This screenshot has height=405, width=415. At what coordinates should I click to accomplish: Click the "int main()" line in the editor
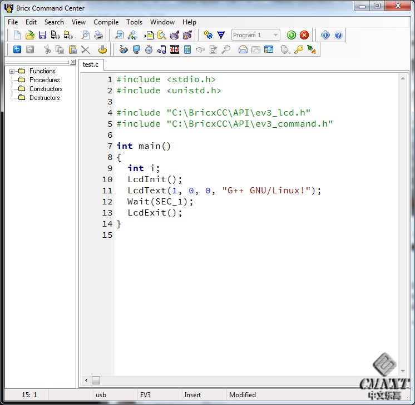[x=144, y=146]
